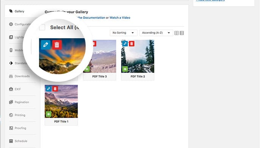Click the Lightbox icon in sidebar

coord(11,37)
